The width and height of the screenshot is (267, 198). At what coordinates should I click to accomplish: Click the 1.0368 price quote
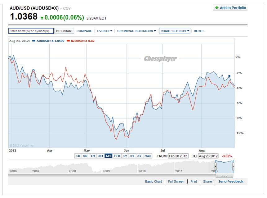click(24, 16)
